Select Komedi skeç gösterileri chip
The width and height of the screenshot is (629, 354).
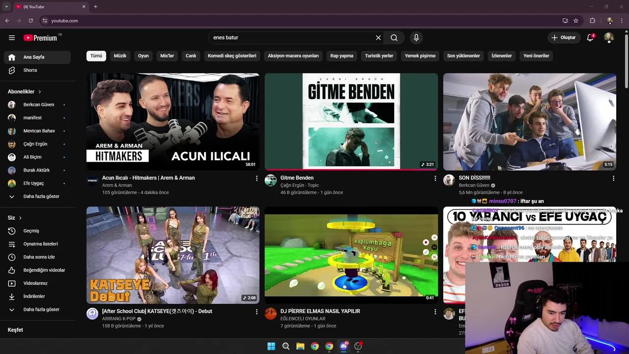tap(232, 56)
